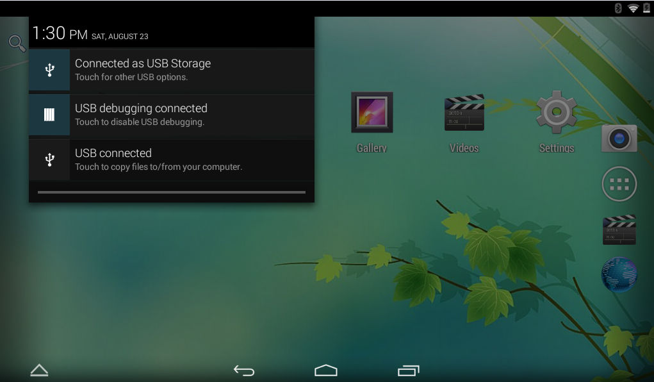Image resolution: width=654 pixels, height=382 pixels.
Task: Launch the Browser globe icon
Action: tap(619, 274)
